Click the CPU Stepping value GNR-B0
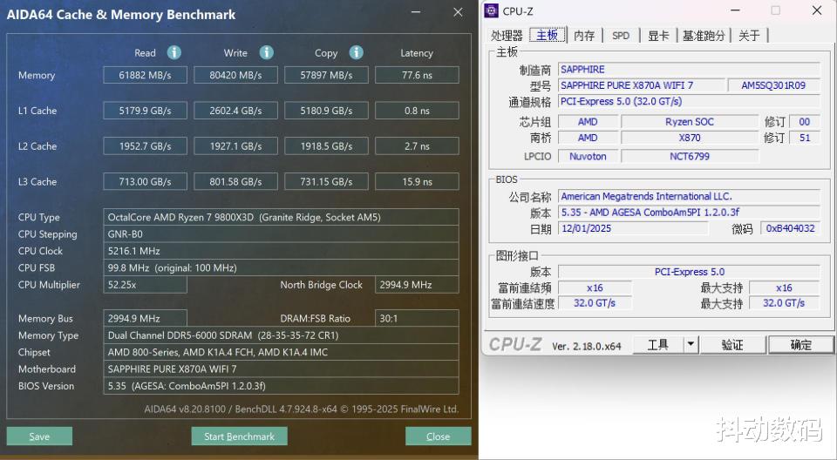The height and width of the screenshot is (460, 837). (281, 234)
